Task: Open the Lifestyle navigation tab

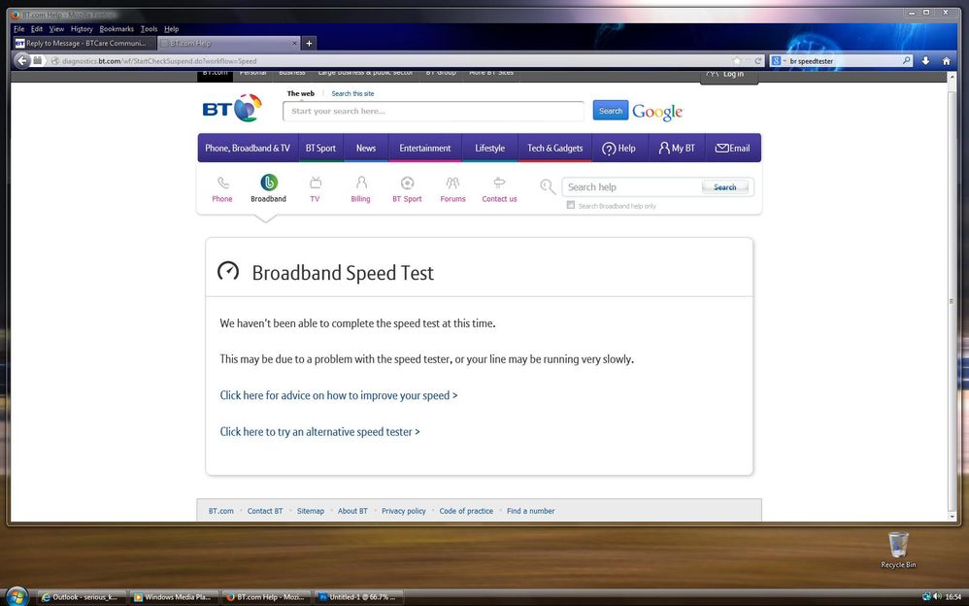Action: (x=490, y=149)
